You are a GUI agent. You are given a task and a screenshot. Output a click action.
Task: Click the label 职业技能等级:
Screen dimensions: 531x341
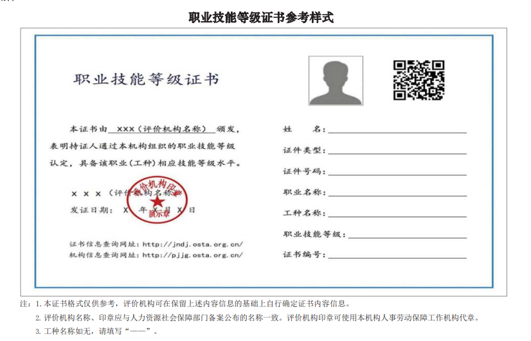click(x=314, y=234)
